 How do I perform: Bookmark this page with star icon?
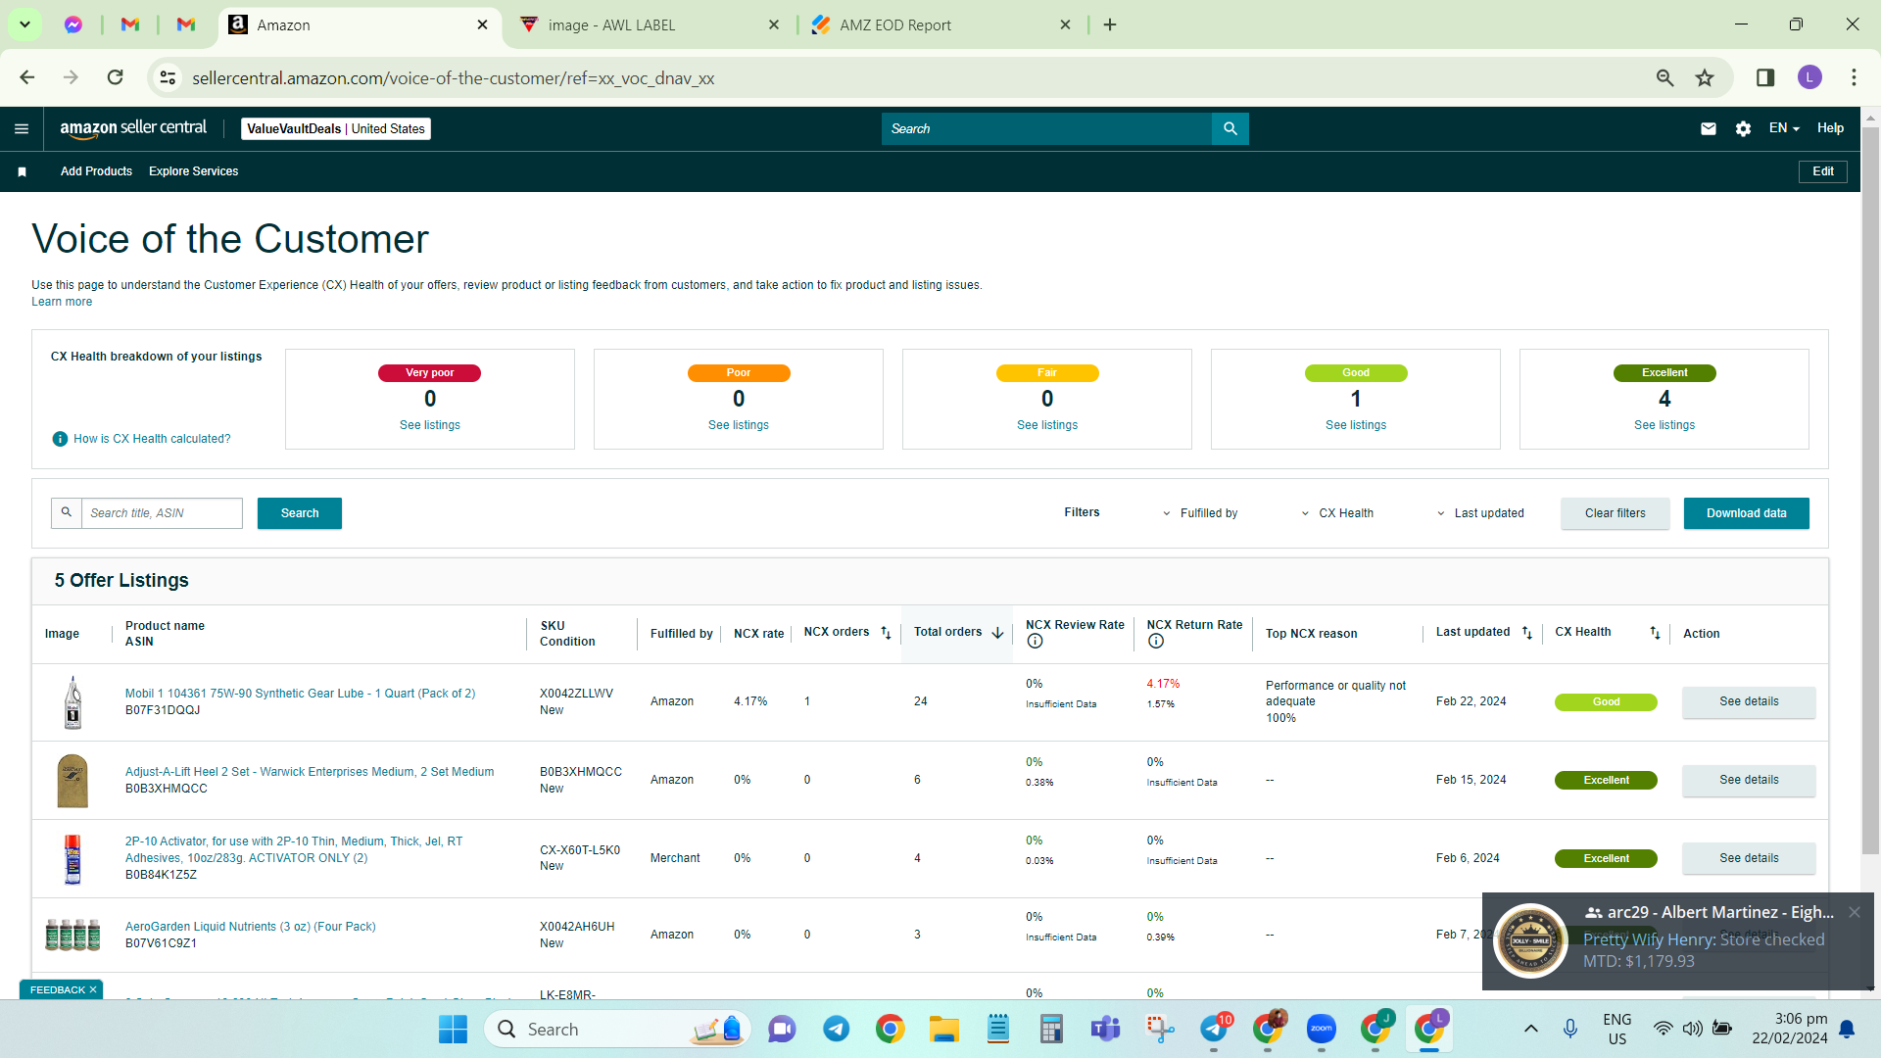click(x=1705, y=77)
